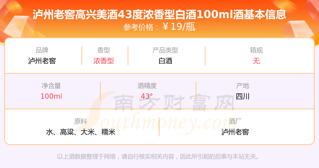The height and width of the screenshot is (168, 319).
Task: Click the red 100ml value
Action: tap(51, 96)
